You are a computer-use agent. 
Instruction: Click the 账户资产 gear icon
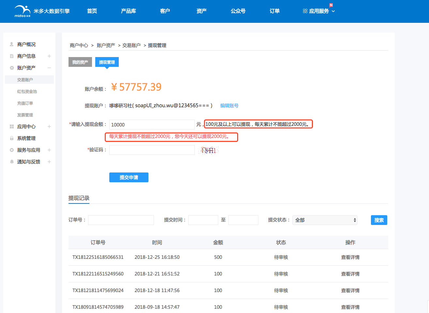(x=12, y=68)
